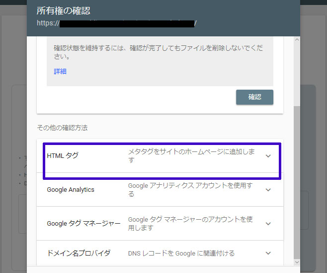Screen dimensions: 327x273
Task: Expand the Google Analytics chevron arrow
Action: tap(268, 190)
